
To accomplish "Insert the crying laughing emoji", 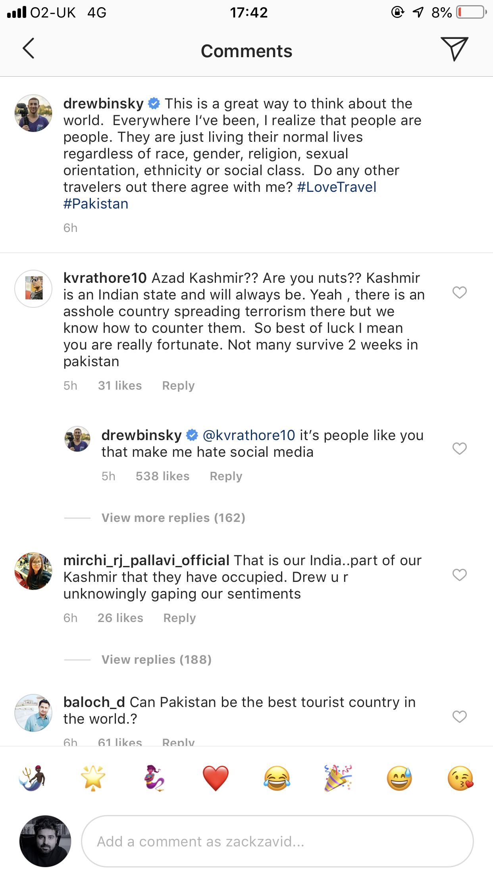I will point(277,778).
